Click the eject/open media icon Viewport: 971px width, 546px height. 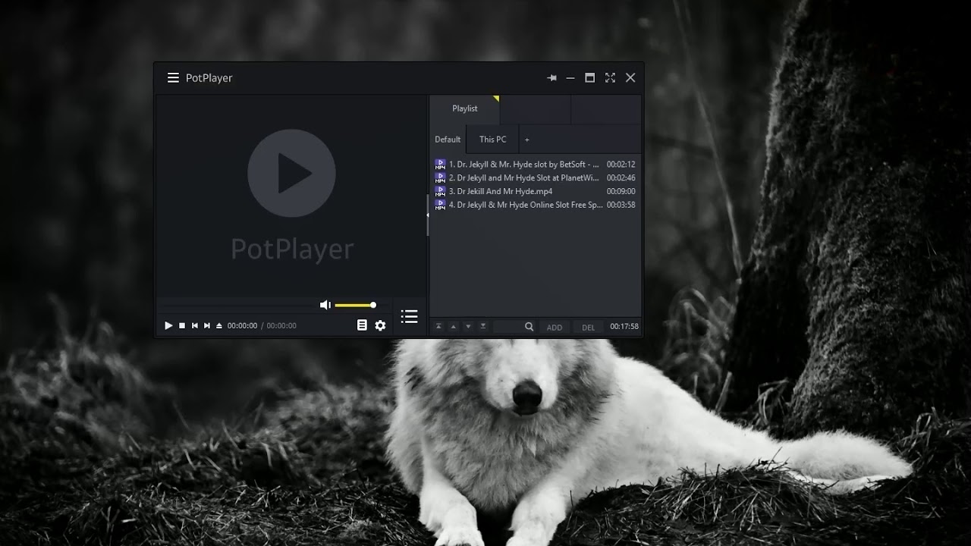tap(218, 325)
